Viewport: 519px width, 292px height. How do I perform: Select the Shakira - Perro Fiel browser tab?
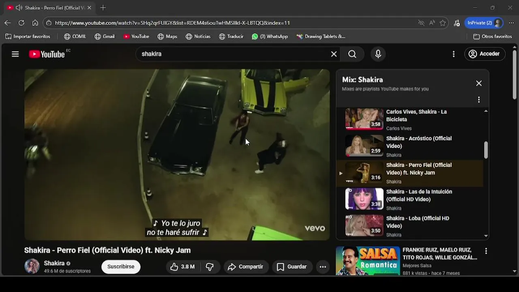(x=49, y=8)
